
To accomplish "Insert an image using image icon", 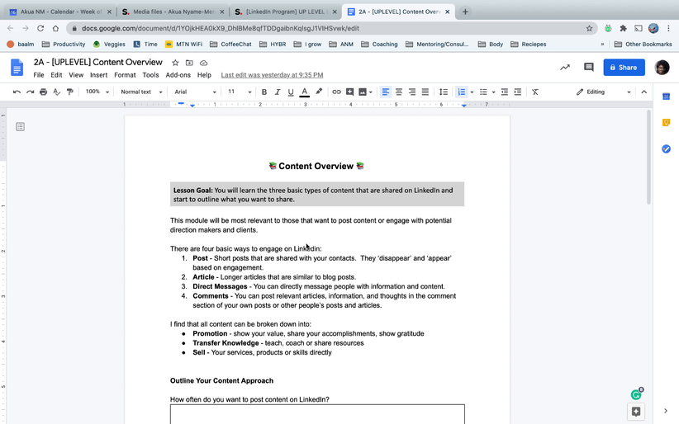I will (363, 92).
